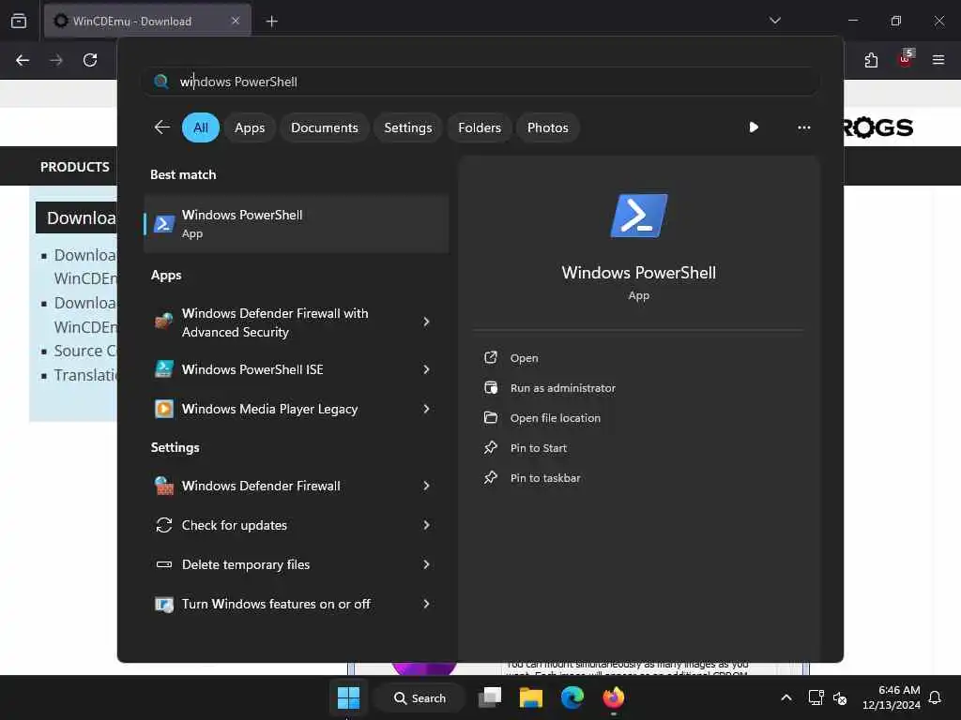Reload the Firefox page
Image resolution: width=961 pixels, height=720 pixels.
coord(90,60)
